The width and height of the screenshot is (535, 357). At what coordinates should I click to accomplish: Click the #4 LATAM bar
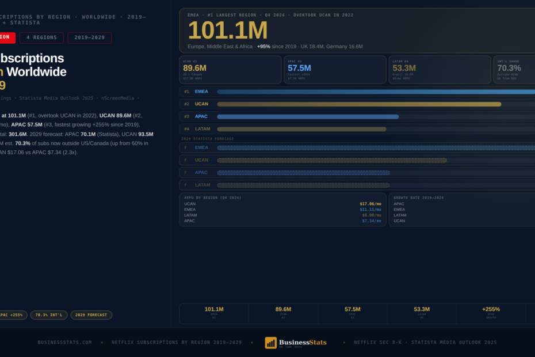pyautogui.click(x=301, y=129)
